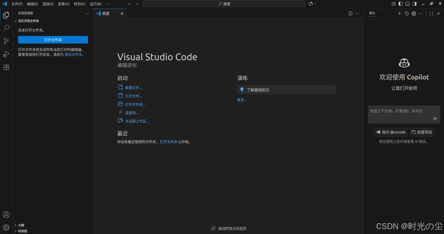Viewport: 444px width, 234px height.
Task: Open the Copilot icon in title bar
Action: [311, 4]
